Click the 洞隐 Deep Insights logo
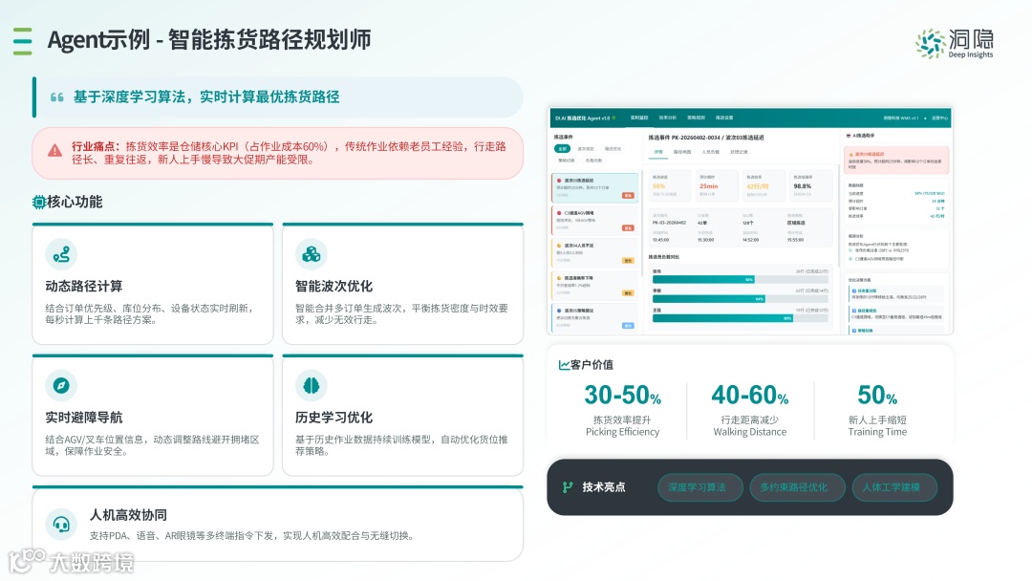The width and height of the screenshot is (1032, 581). (955, 44)
